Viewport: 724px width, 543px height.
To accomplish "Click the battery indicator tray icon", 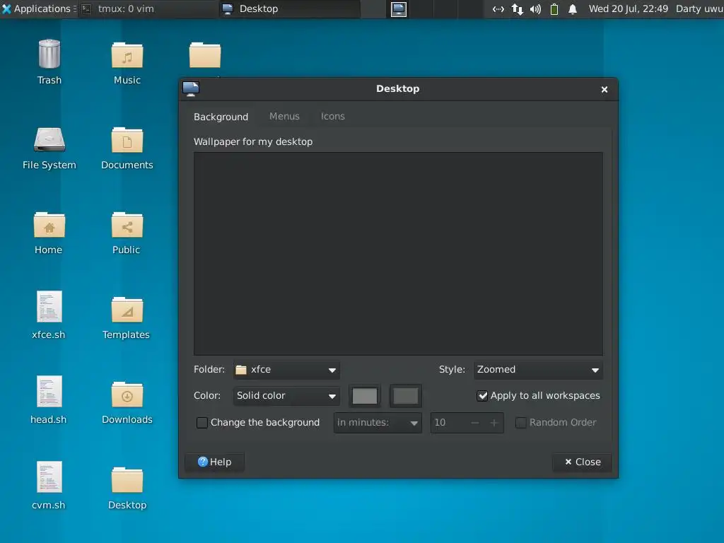I will point(554,8).
